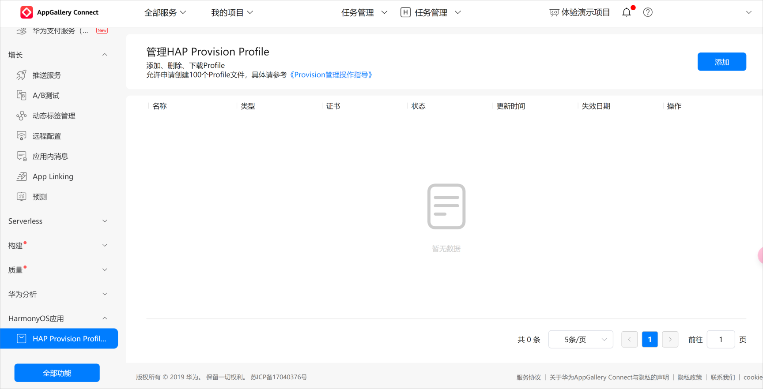763x389 pixels.
Task: Click the 名称 column header
Action: pos(160,106)
